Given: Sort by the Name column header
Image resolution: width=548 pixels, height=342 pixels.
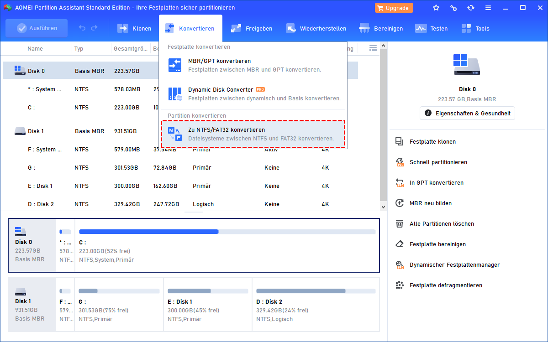Looking at the screenshot, I should click(x=35, y=48).
